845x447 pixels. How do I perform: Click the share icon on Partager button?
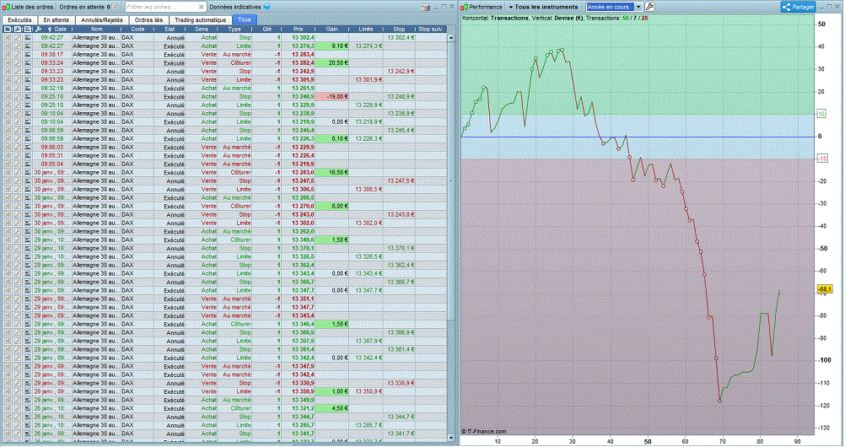tap(786, 7)
